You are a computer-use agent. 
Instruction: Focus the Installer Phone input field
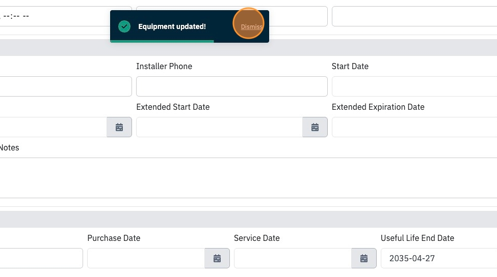click(x=232, y=86)
